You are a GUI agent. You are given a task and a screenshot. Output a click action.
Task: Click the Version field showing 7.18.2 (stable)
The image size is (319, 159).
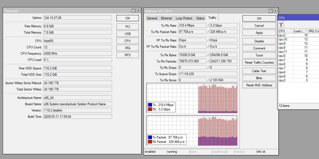tap(78, 110)
